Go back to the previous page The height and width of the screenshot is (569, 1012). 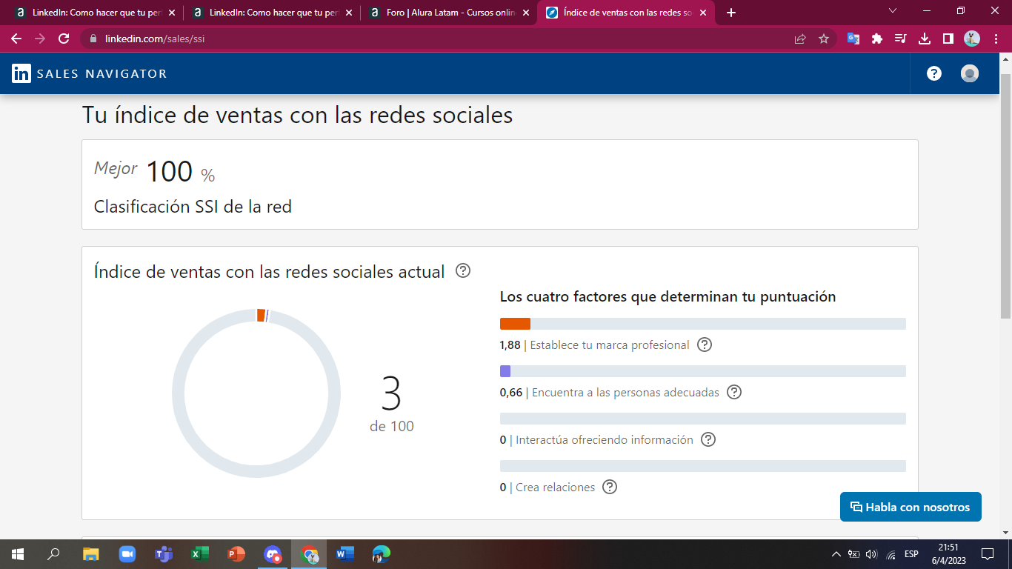click(16, 39)
